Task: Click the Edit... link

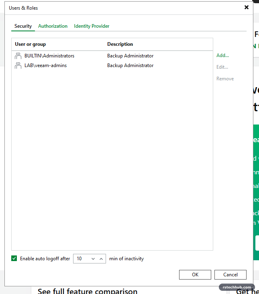Action: [x=222, y=67]
